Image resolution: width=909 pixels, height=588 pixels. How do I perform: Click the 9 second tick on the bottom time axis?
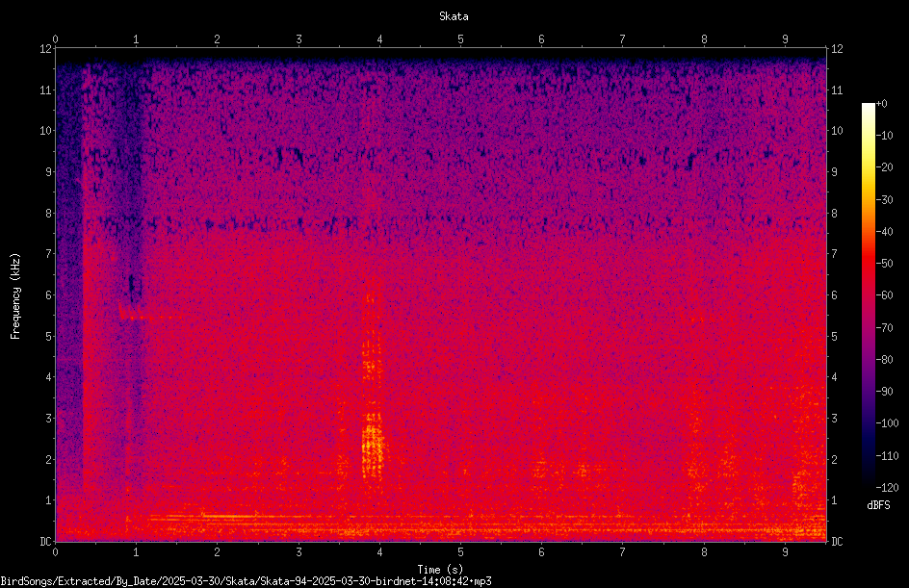click(x=785, y=552)
